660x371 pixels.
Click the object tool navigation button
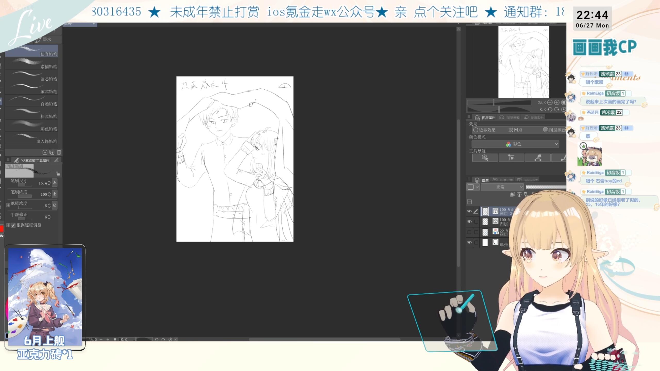pos(485,158)
